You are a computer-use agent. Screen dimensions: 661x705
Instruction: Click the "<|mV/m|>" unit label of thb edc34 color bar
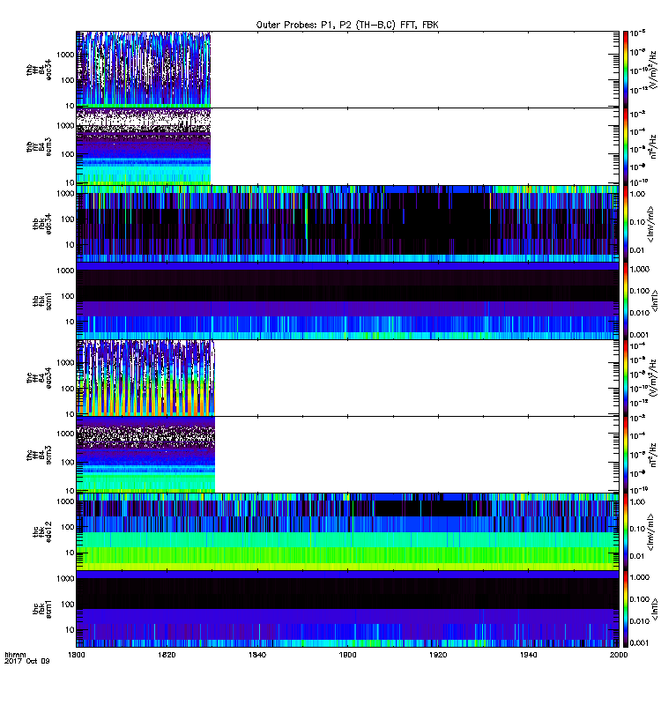tap(650, 224)
